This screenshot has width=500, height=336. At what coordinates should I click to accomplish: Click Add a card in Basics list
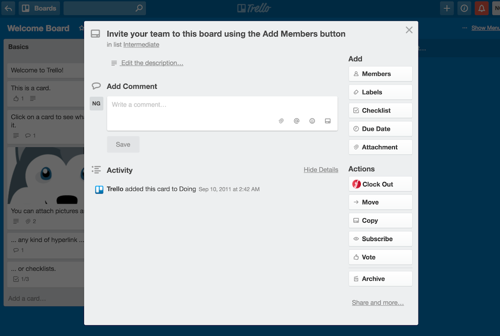[27, 298]
